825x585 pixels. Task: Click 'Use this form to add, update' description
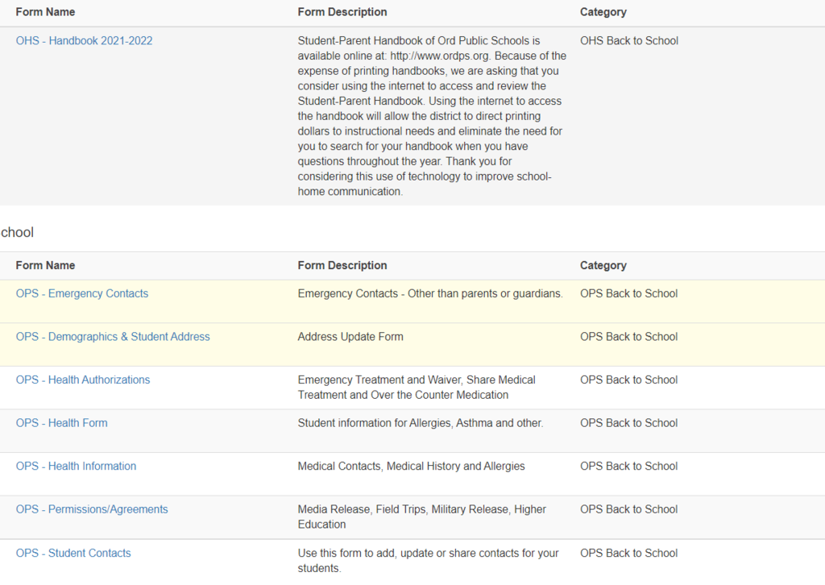(428, 560)
